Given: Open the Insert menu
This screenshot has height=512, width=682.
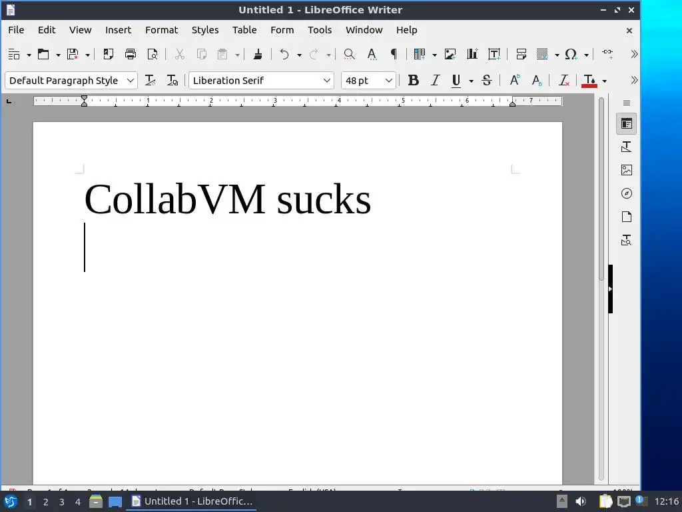Looking at the screenshot, I should [118, 30].
